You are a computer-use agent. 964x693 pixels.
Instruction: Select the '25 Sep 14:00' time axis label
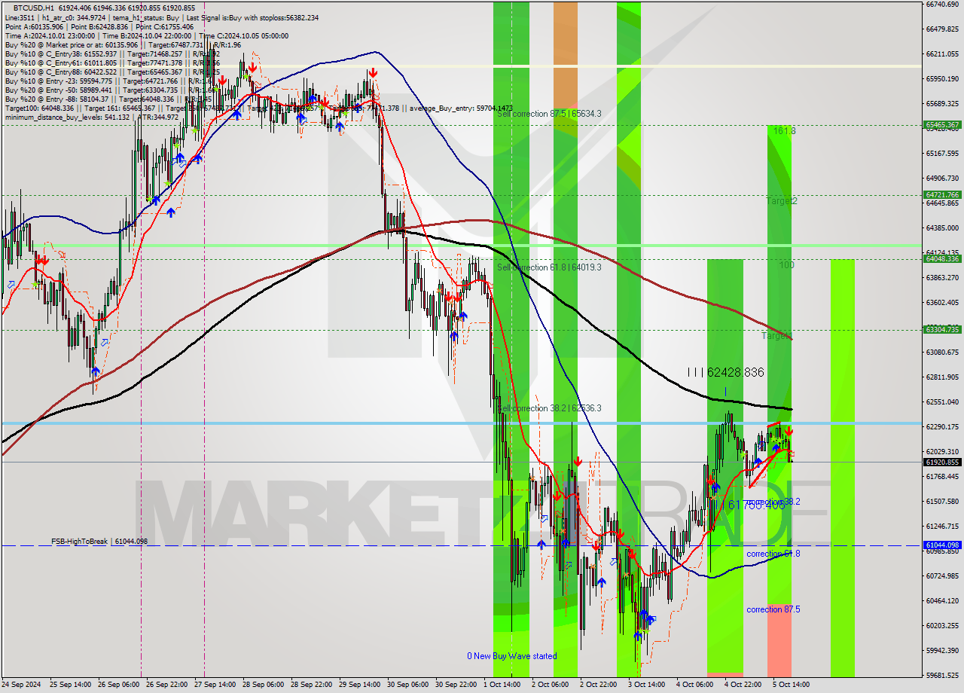(x=70, y=685)
